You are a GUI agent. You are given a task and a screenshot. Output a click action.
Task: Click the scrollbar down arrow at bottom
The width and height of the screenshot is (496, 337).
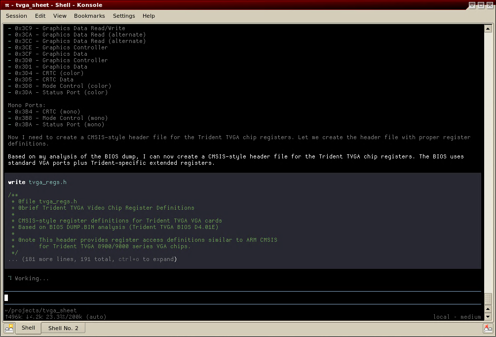coord(488,316)
